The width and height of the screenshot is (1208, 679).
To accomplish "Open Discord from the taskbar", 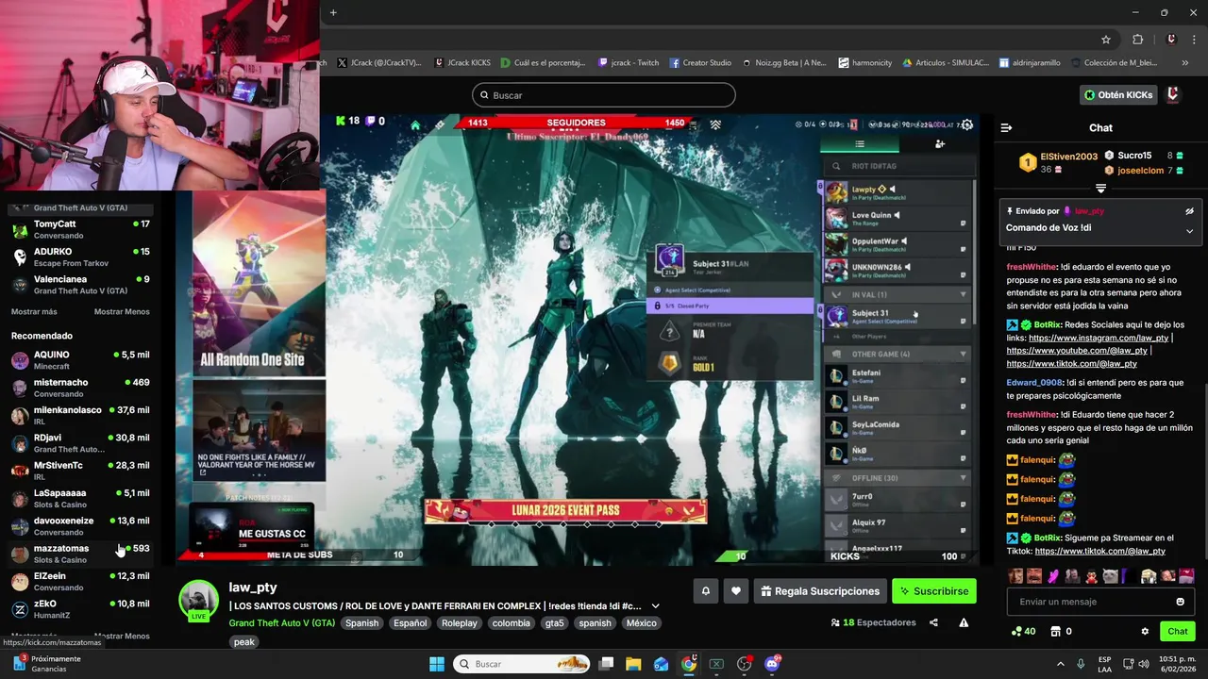I will [772, 664].
